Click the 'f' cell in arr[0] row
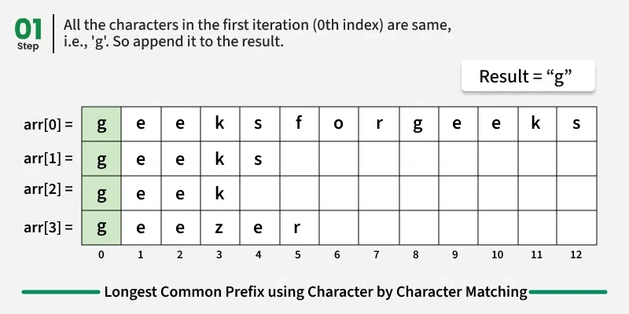Image resolution: width=629 pixels, height=314 pixels. tap(299, 124)
